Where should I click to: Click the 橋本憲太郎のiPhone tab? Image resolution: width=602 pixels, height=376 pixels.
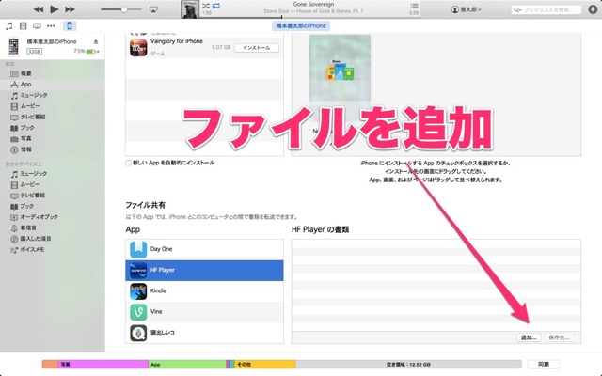(x=301, y=25)
